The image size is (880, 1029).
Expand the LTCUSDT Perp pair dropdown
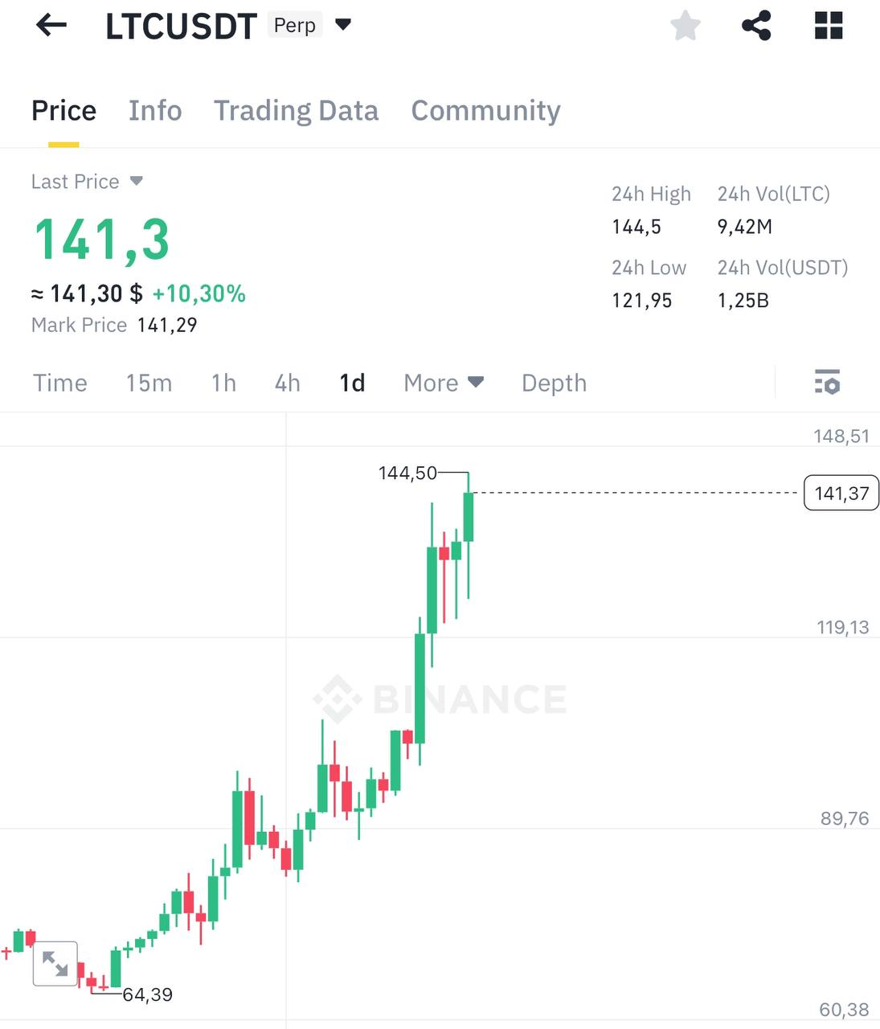tap(343, 25)
